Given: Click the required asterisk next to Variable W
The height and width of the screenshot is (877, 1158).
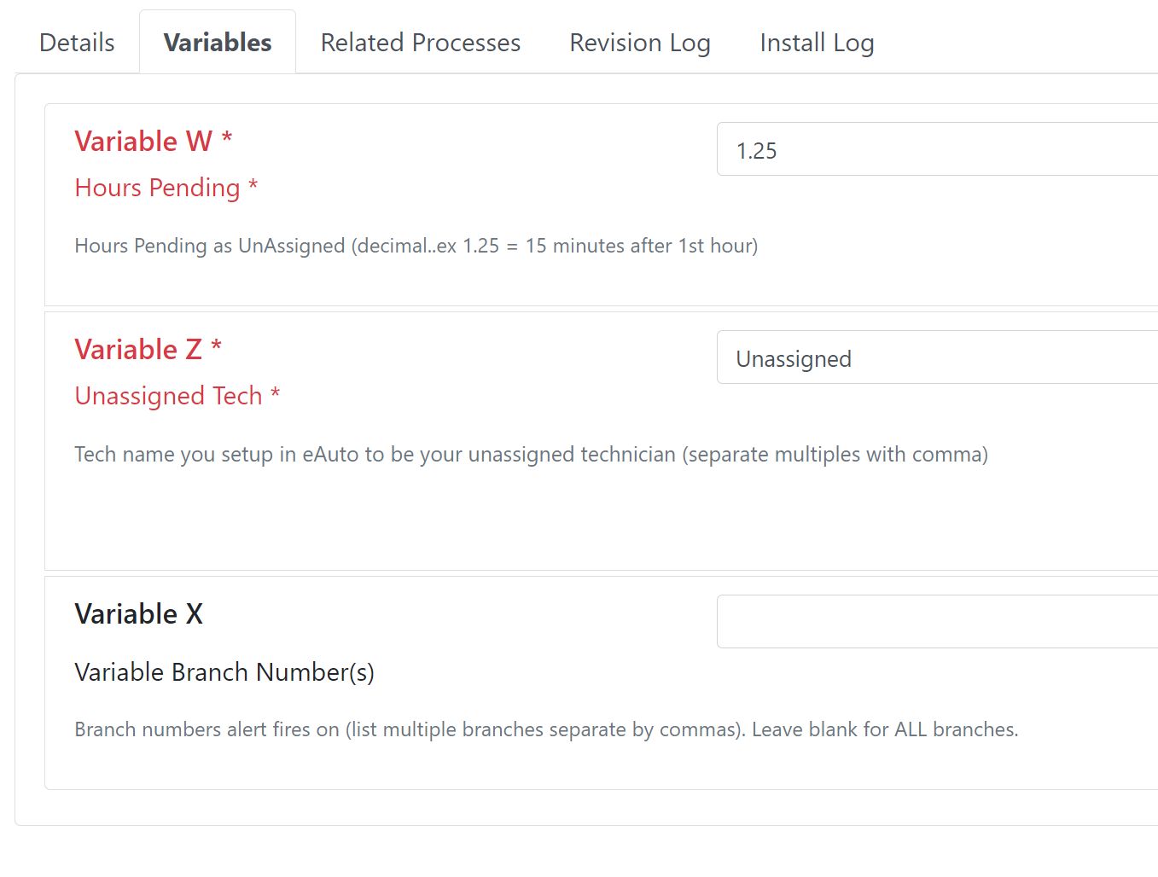Looking at the screenshot, I should [x=227, y=137].
